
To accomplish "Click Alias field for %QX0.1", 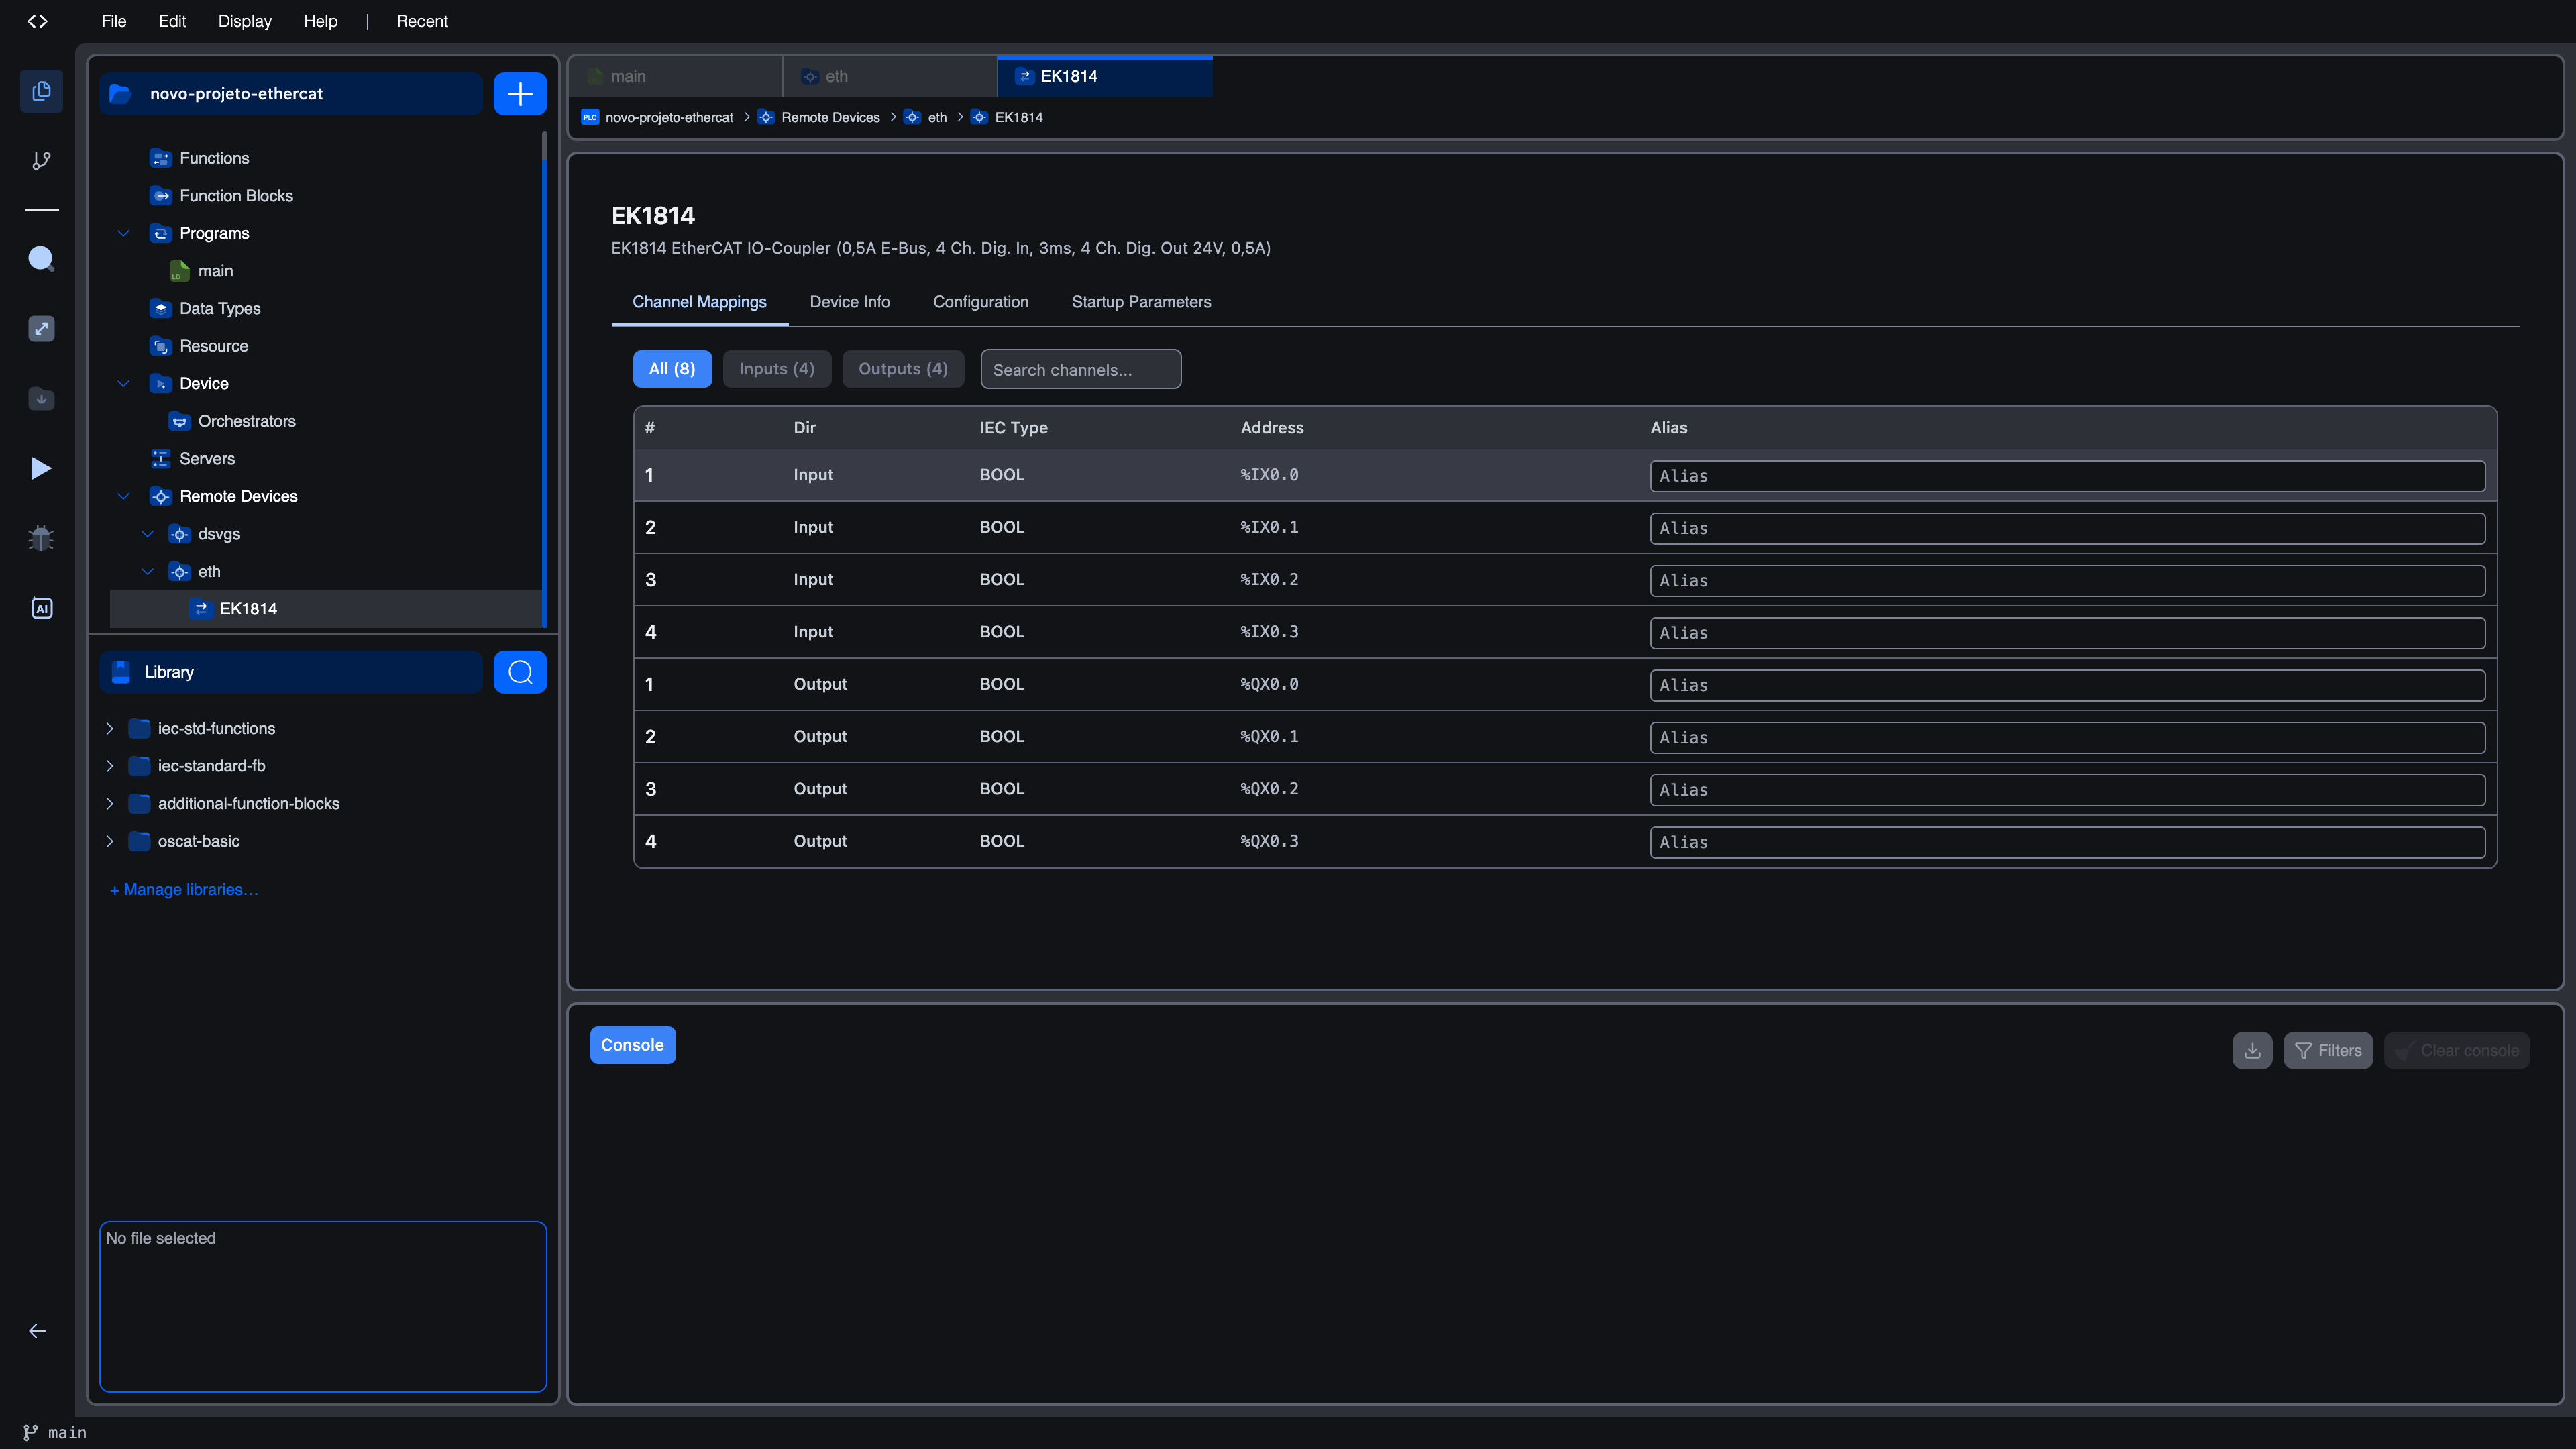I will (x=2067, y=738).
